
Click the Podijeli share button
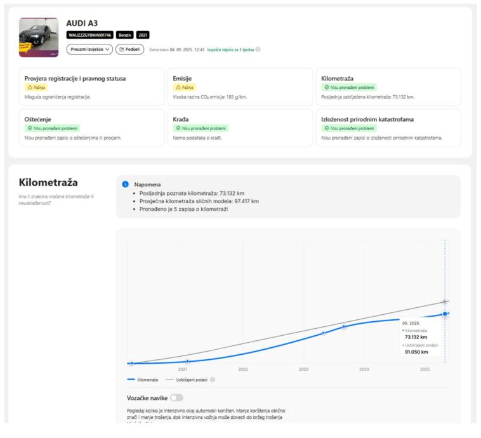(130, 50)
